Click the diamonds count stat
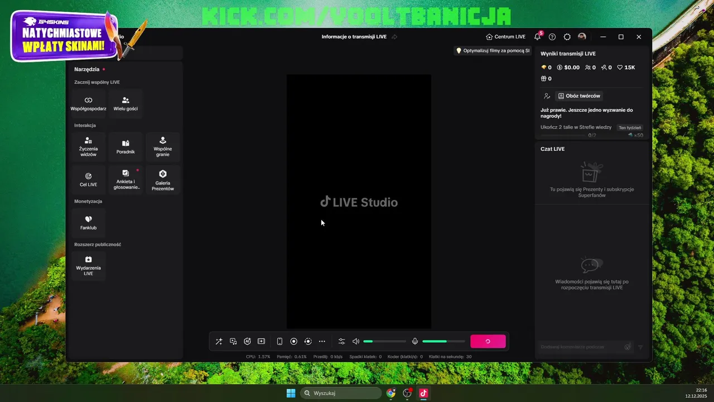Viewport: 714px width, 402px height. [x=546, y=68]
